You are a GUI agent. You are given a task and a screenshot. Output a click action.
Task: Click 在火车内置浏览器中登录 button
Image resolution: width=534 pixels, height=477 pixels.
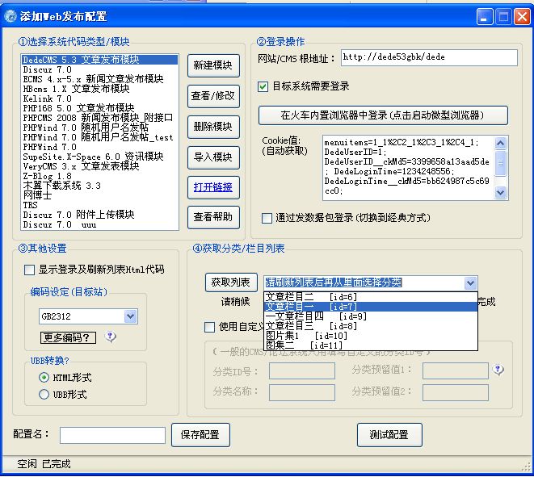[x=382, y=115]
